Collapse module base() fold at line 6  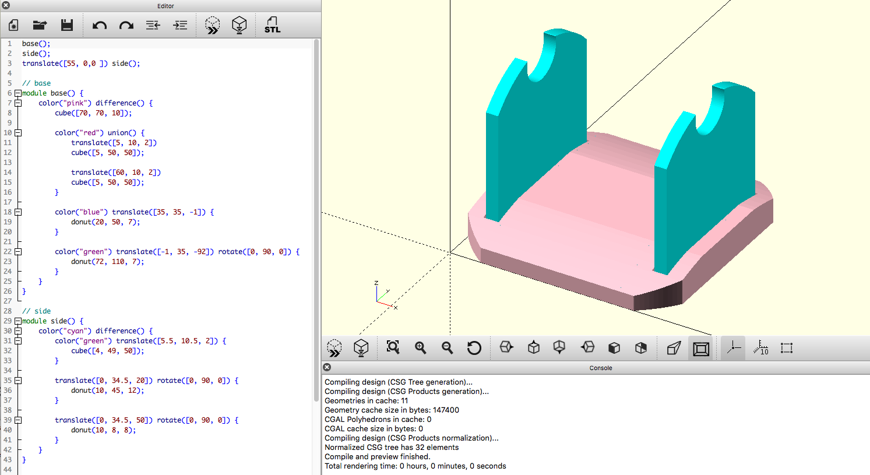[18, 93]
